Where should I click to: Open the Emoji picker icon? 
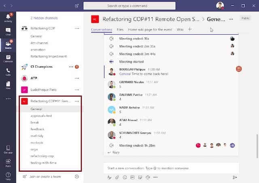pyautogui.click(x=125, y=177)
